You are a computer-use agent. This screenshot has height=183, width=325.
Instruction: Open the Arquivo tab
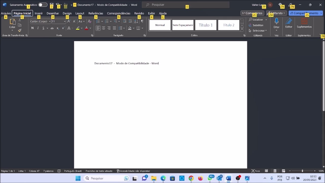click(6, 13)
